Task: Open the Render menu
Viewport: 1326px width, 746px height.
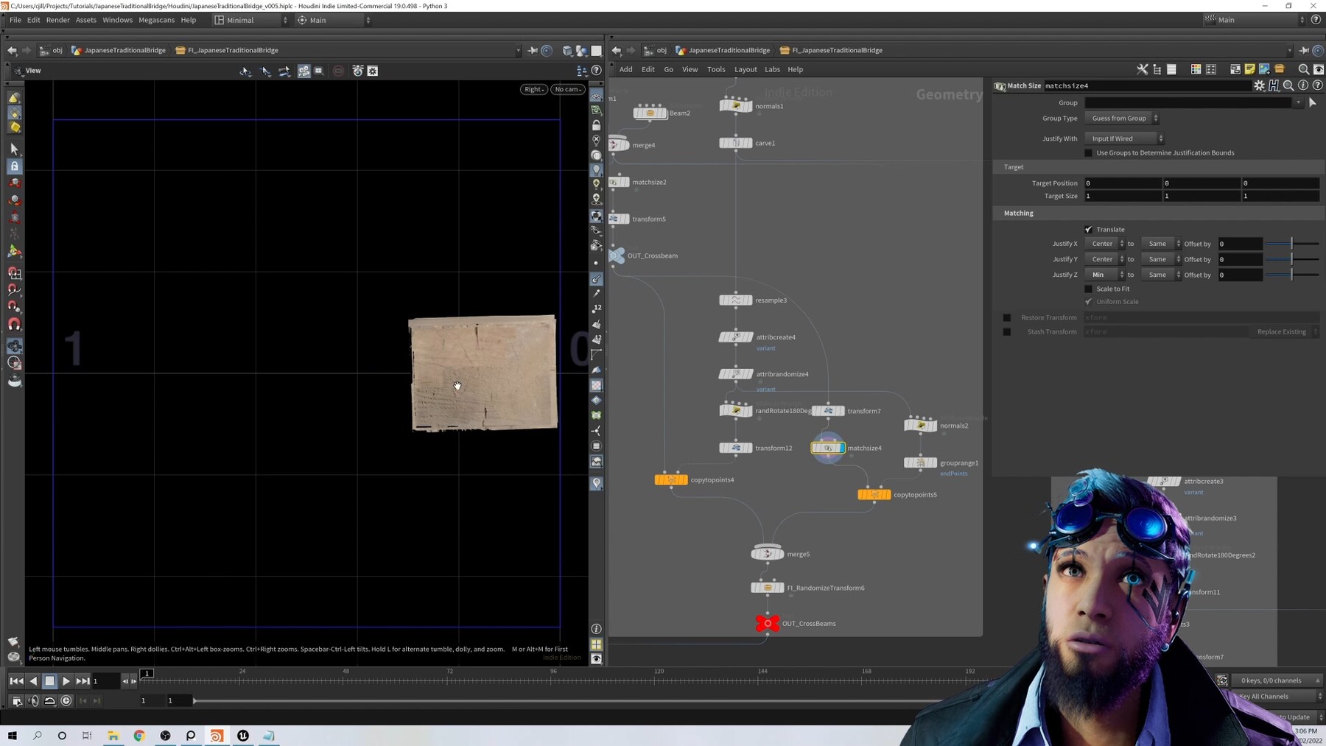Action: click(58, 20)
